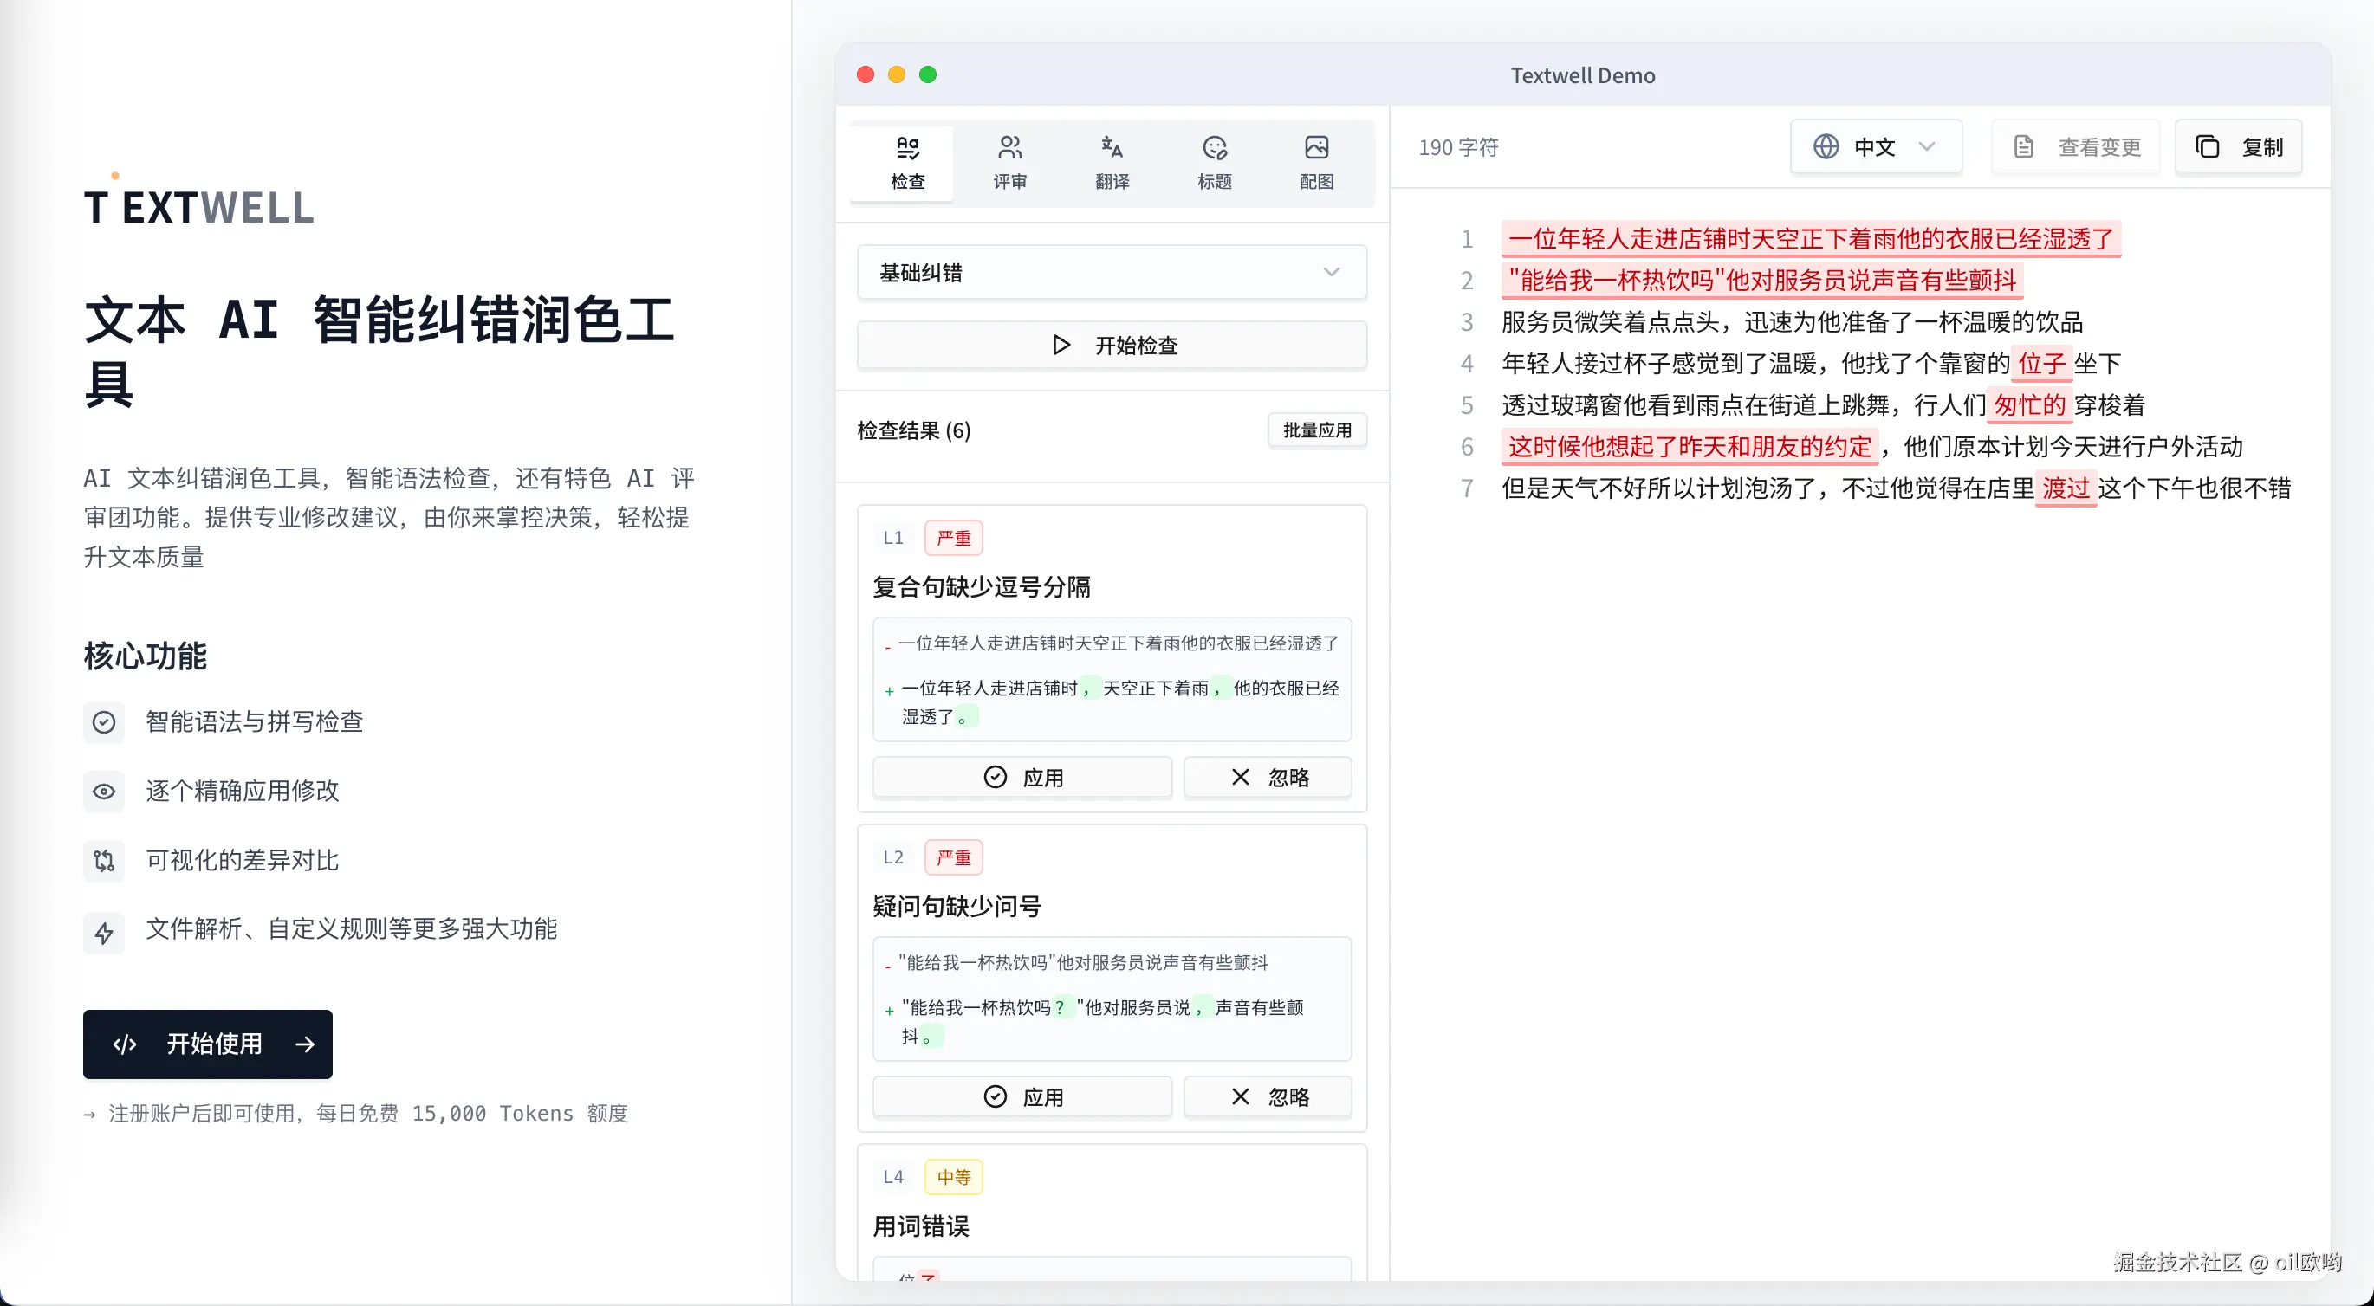This screenshot has width=2374, height=1306.
Task: Click highlighted word 渡过 in line 7
Action: [x=2065, y=488]
